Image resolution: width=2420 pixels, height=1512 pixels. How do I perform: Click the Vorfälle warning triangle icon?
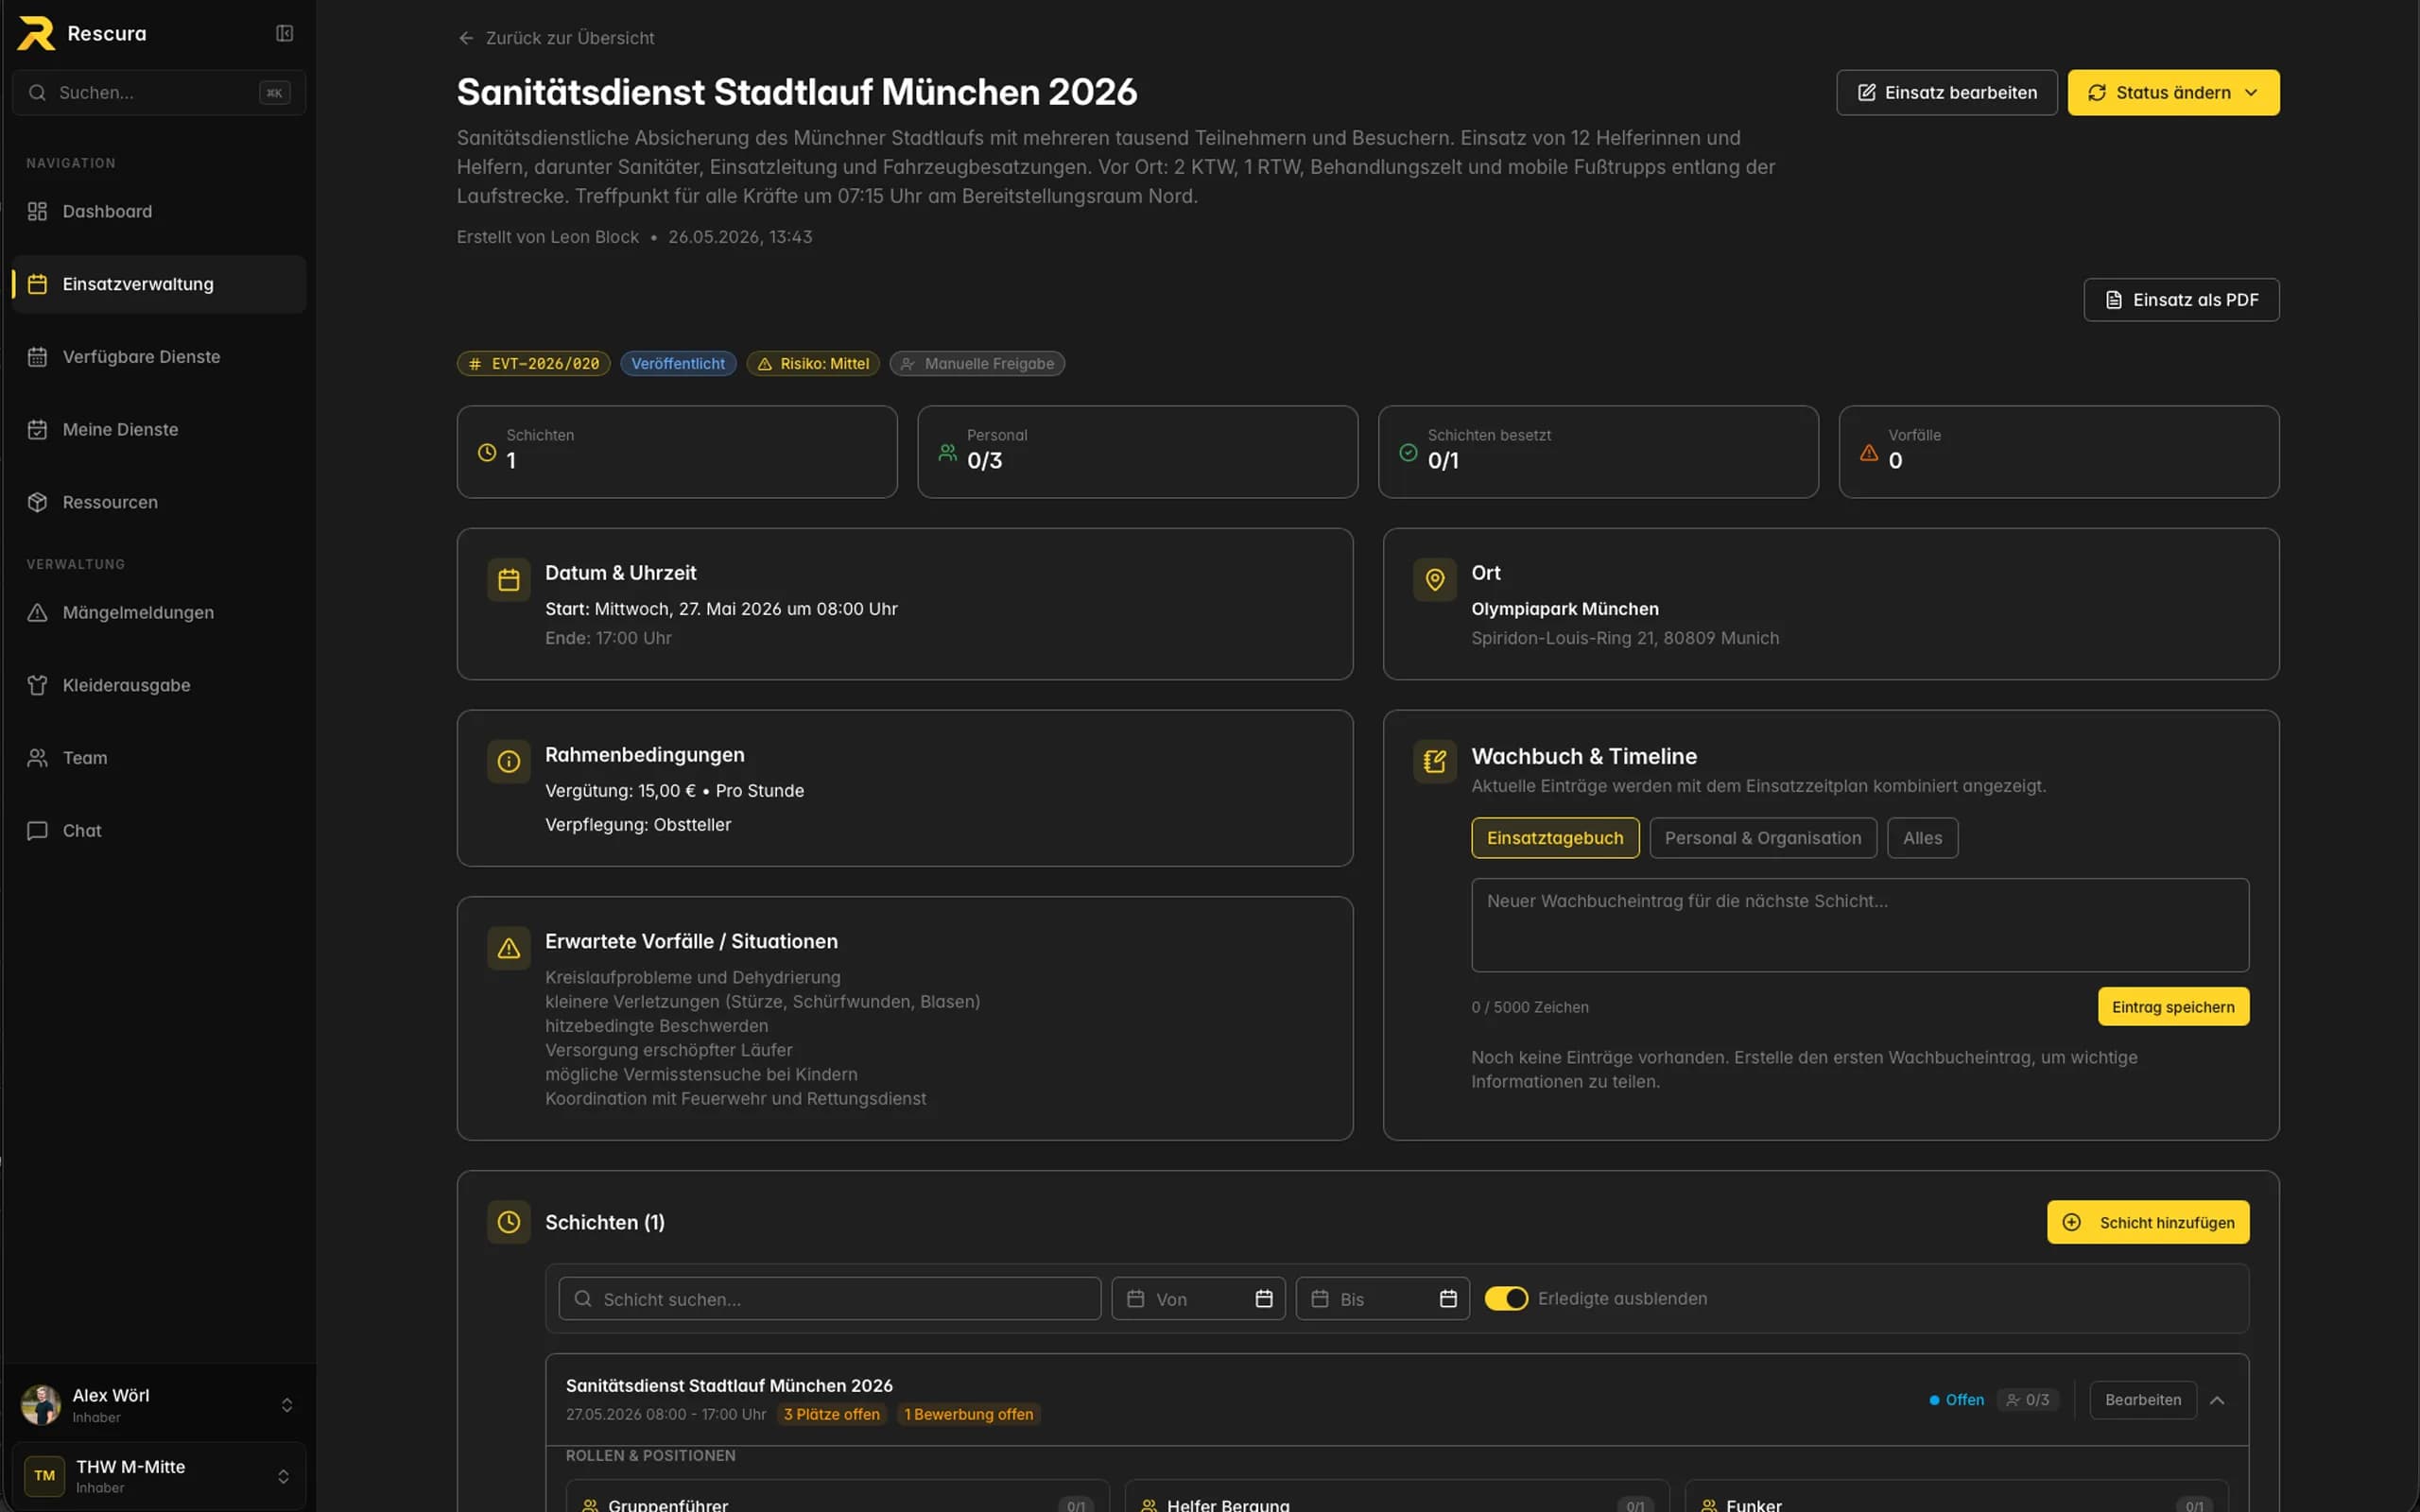[1868, 452]
